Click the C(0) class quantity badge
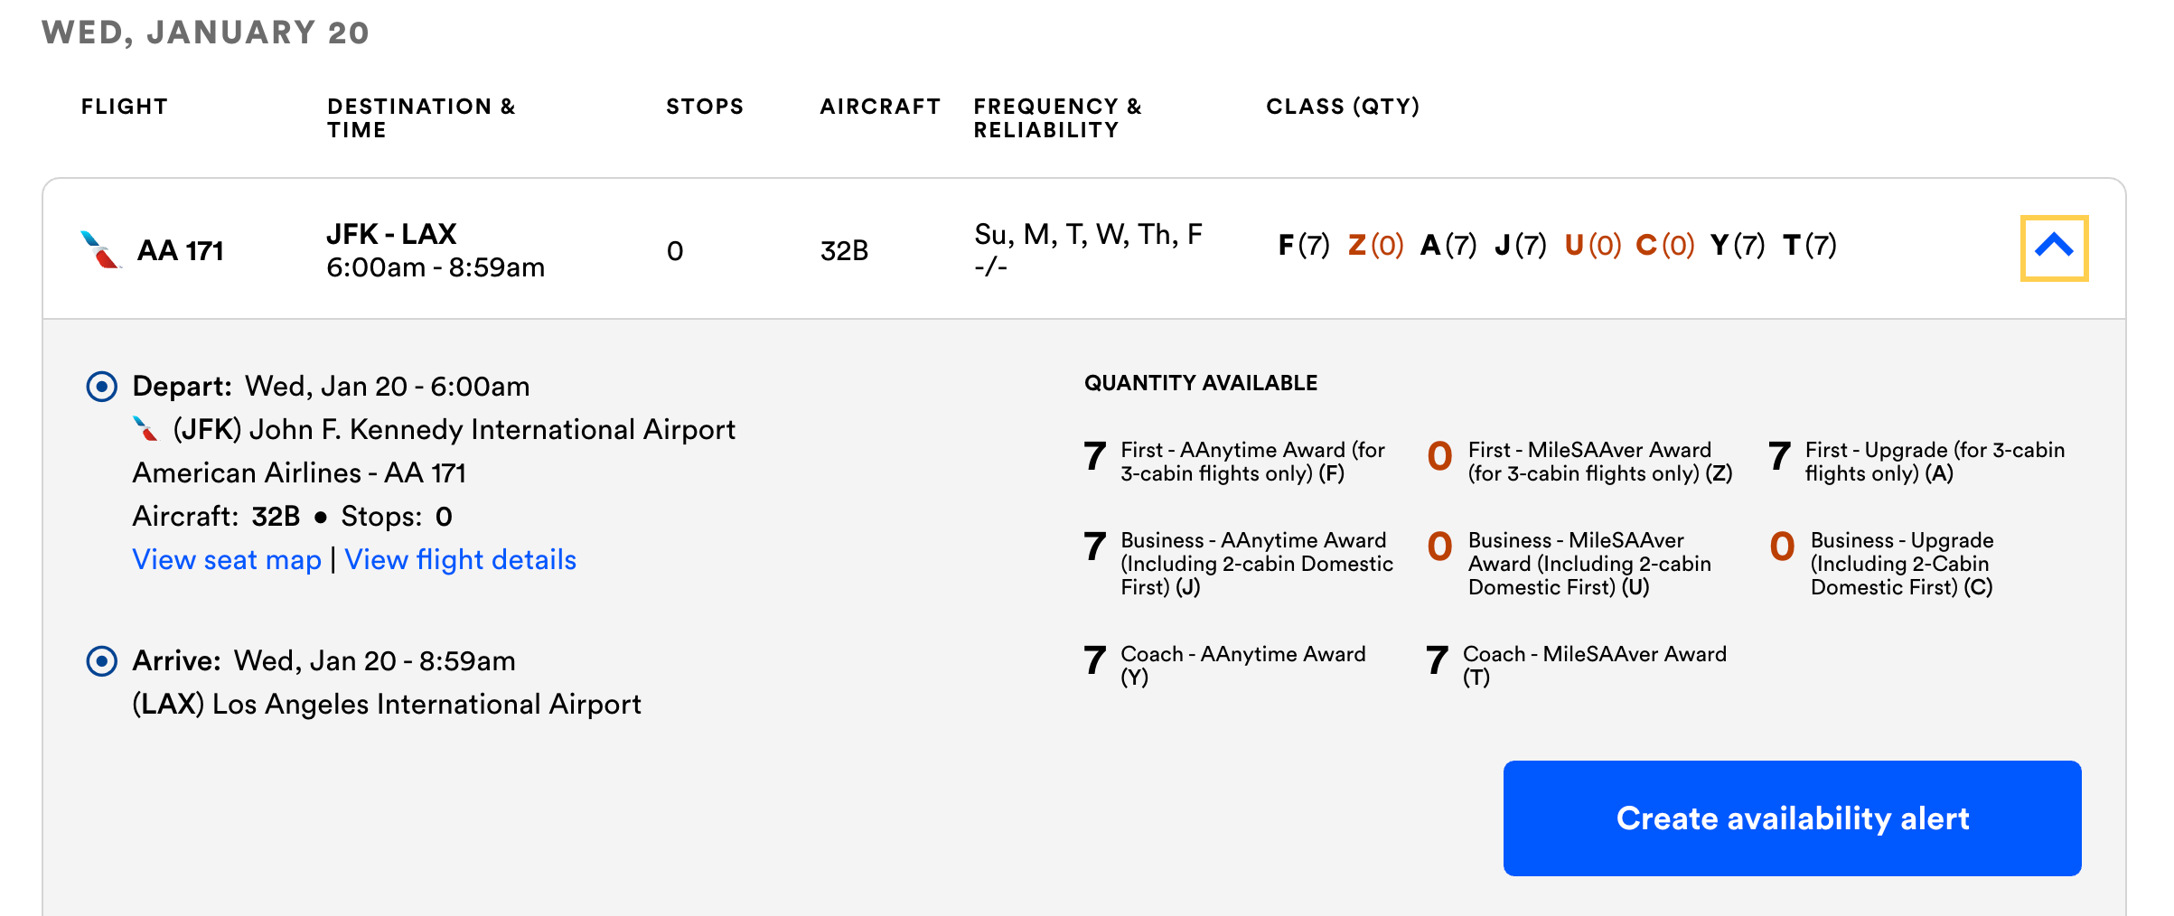The width and height of the screenshot is (2174, 916). pos(1665,245)
